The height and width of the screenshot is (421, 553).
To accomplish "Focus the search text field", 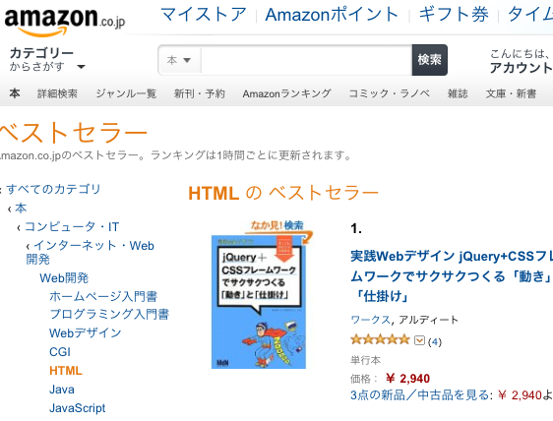I will 306,60.
